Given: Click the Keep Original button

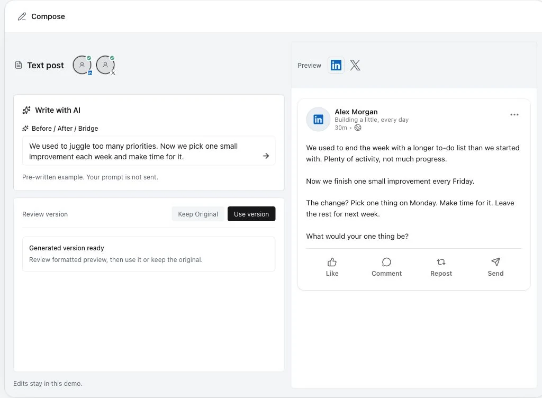Looking at the screenshot, I should point(198,214).
